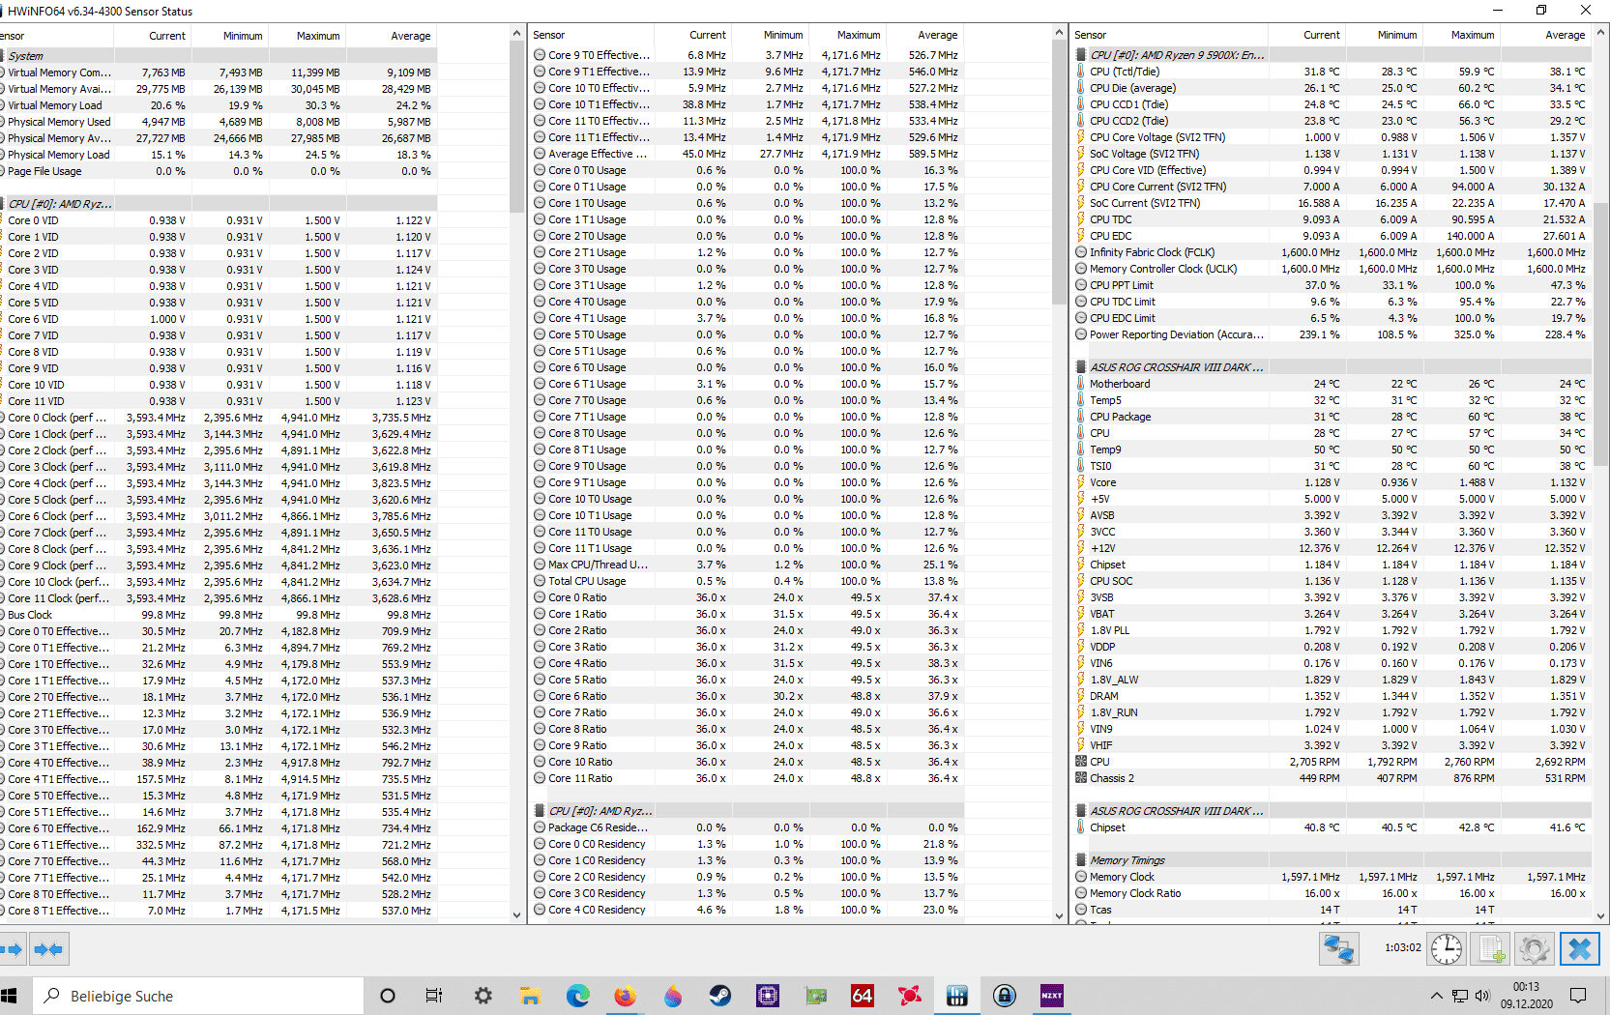Screen dimensions: 1610x1015
Task: Select the CPU PPT Limit row
Action: point(1332,285)
